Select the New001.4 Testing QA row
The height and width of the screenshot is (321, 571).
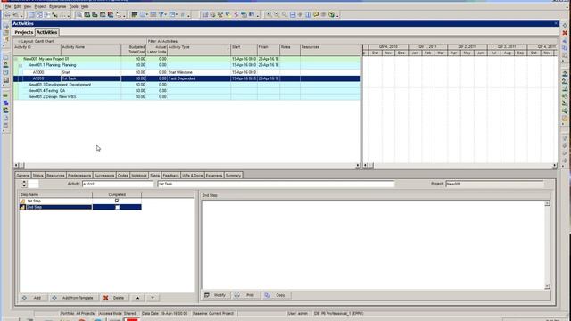(x=187, y=91)
